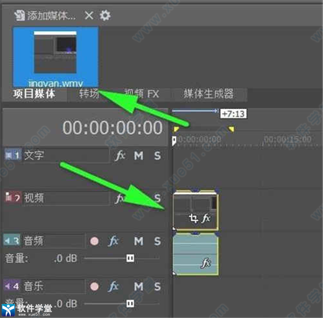Open event FX on the audio clip

(x=205, y=264)
